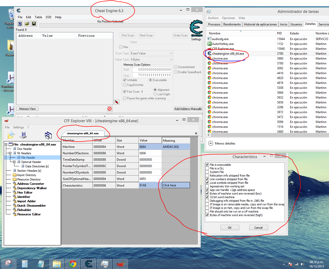The image size is (329, 269).
Task: Click CFF Explorer chili taskbar icon
Action: point(121,264)
